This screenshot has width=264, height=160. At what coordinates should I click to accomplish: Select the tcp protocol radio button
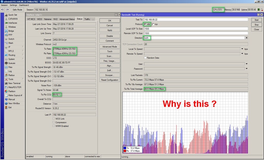click(153, 24)
